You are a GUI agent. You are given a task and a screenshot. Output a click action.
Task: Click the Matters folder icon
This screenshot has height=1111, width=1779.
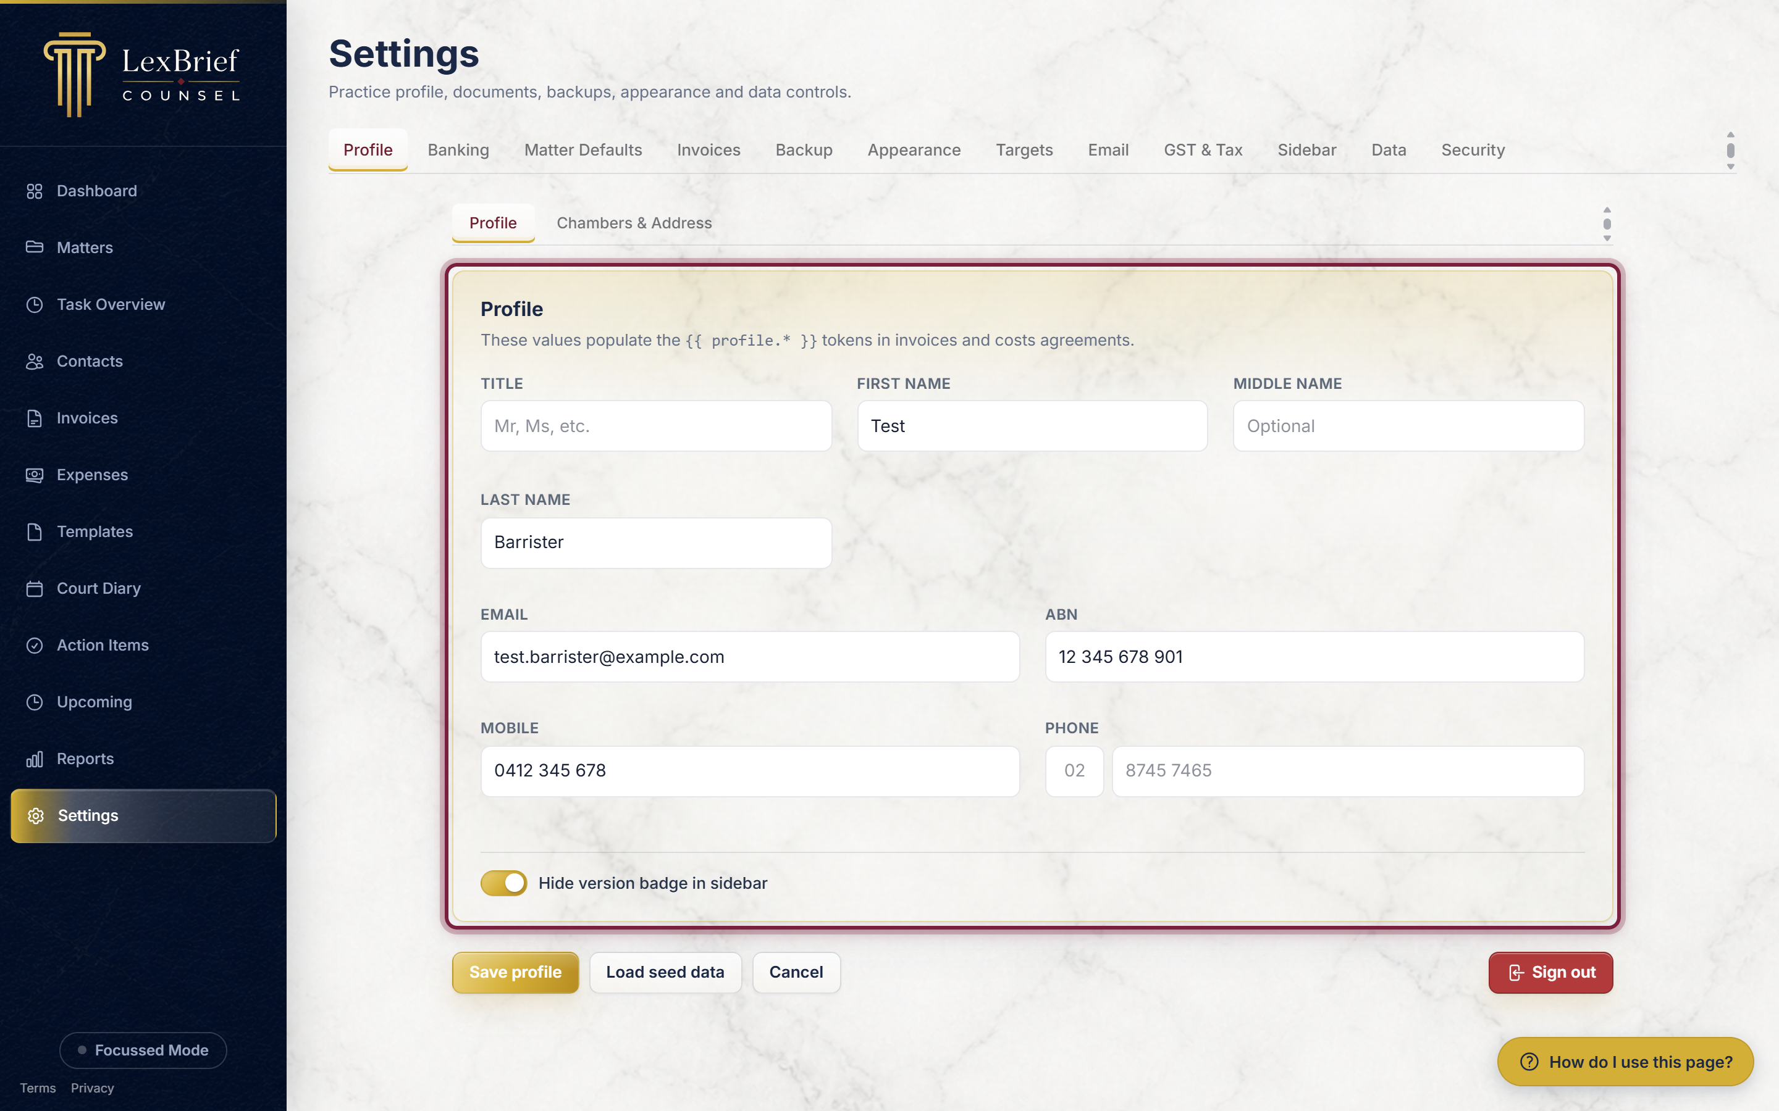pyautogui.click(x=35, y=248)
